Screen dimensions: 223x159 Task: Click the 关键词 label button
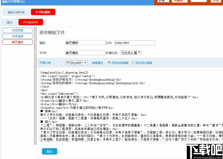click(180, 1)
